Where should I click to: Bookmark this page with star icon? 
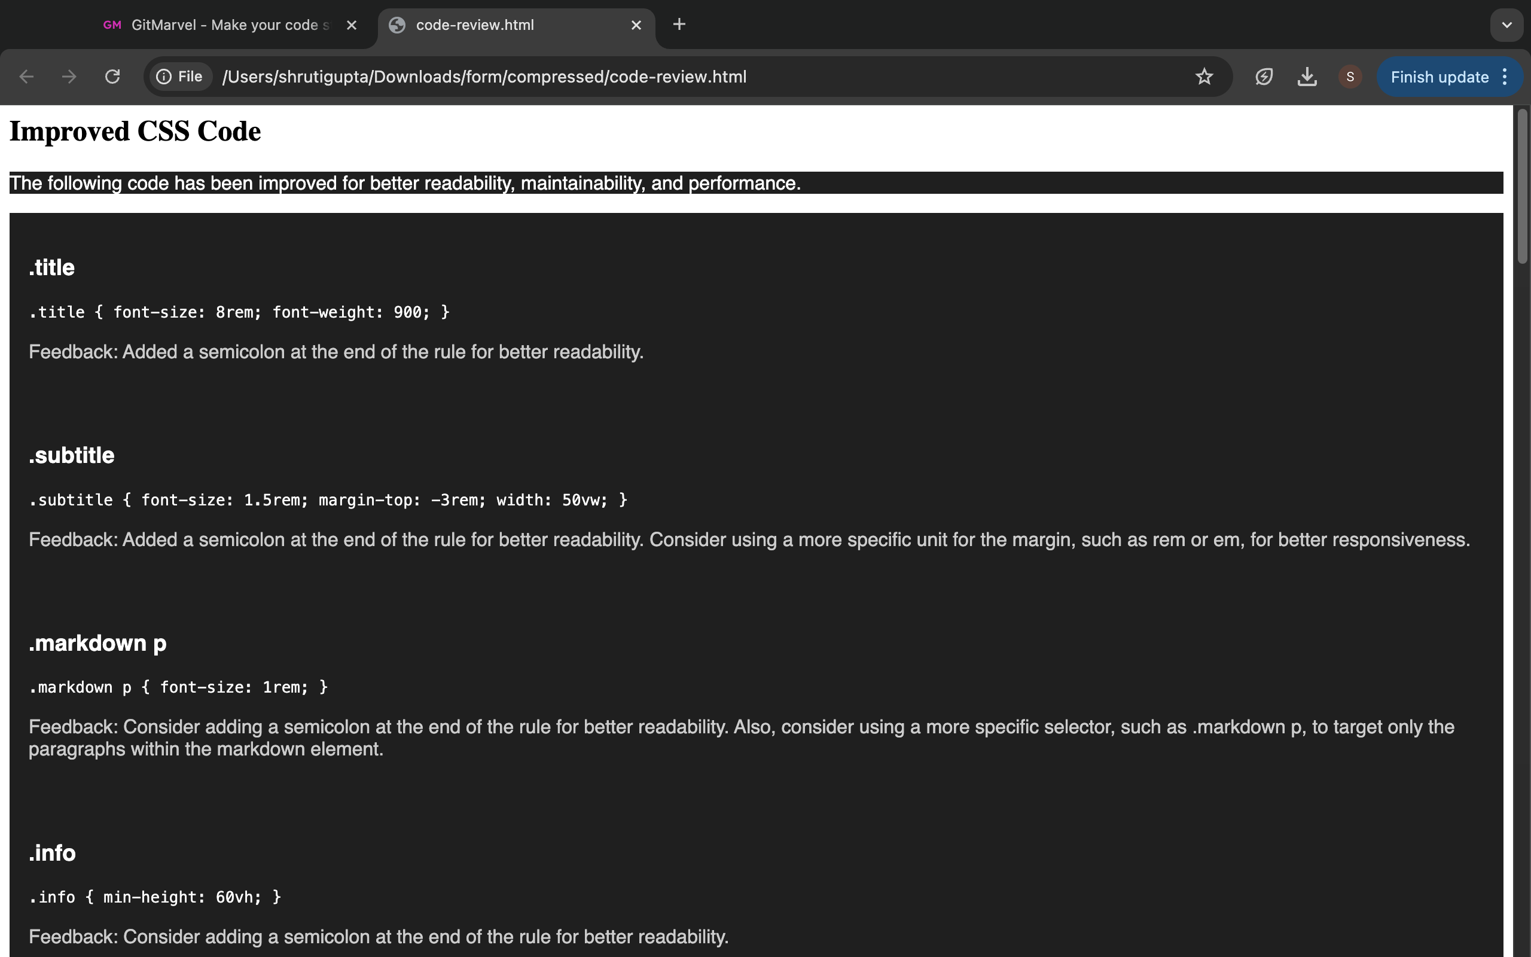coord(1204,77)
